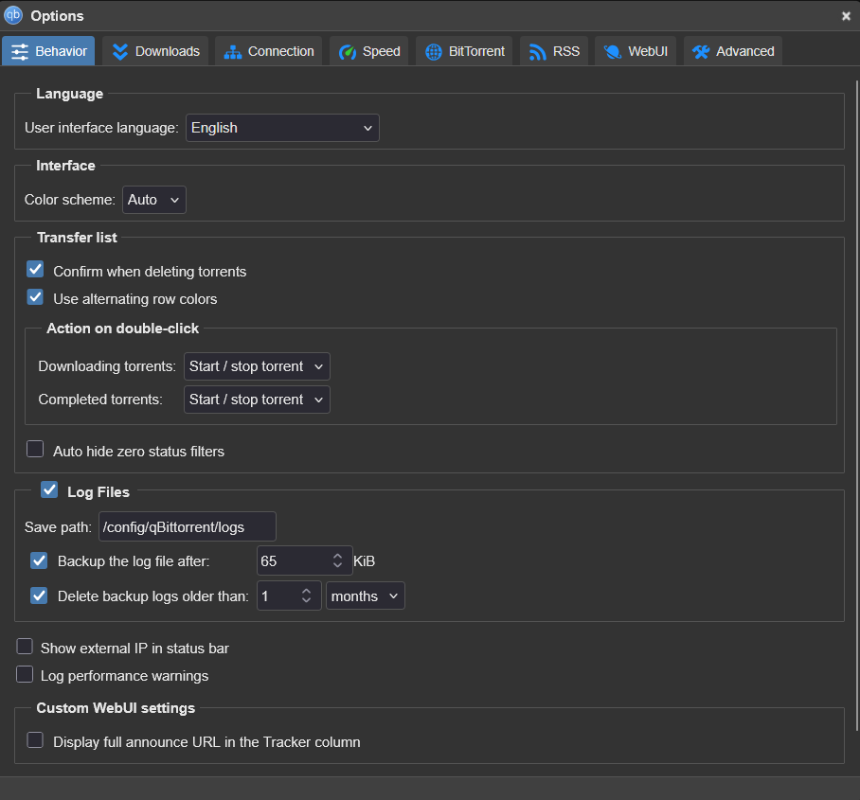
Task: Enable Show external IP in status bar
Action: [x=25, y=647]
